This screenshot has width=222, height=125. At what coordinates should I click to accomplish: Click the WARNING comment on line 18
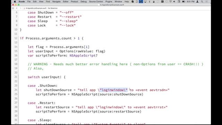click(116, 64)
